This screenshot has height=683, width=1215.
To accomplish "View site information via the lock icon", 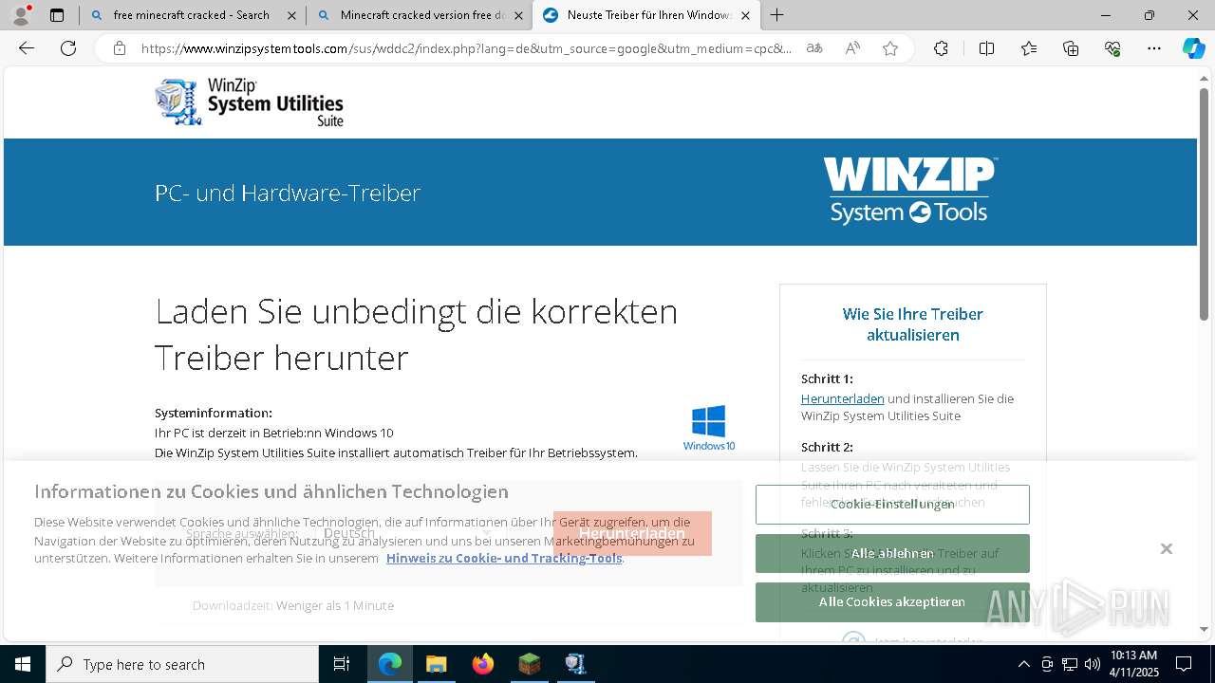I will click(120, 48).
